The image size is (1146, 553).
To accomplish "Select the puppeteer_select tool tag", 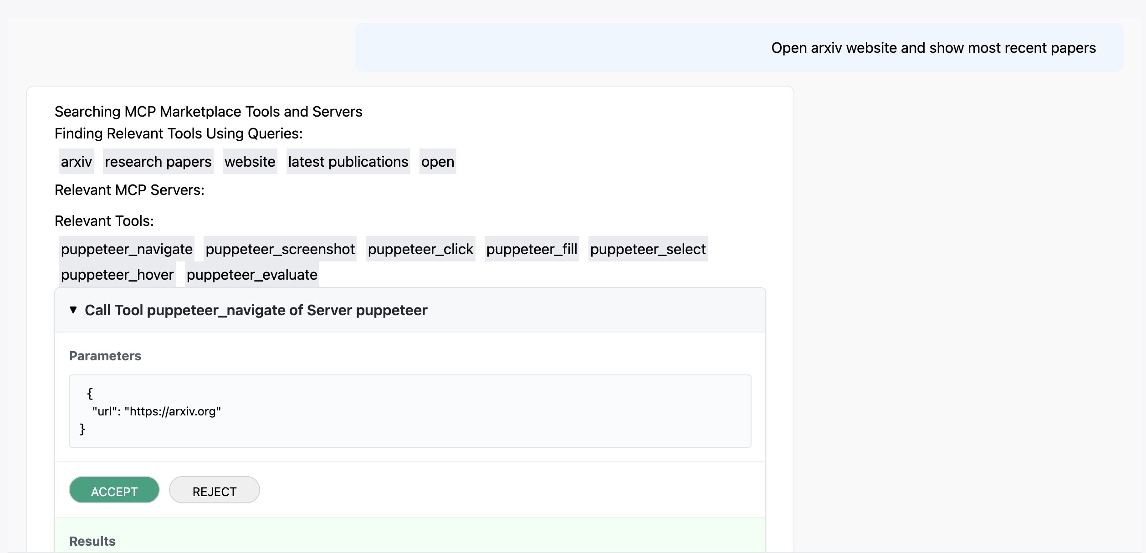I will point(648,249).
